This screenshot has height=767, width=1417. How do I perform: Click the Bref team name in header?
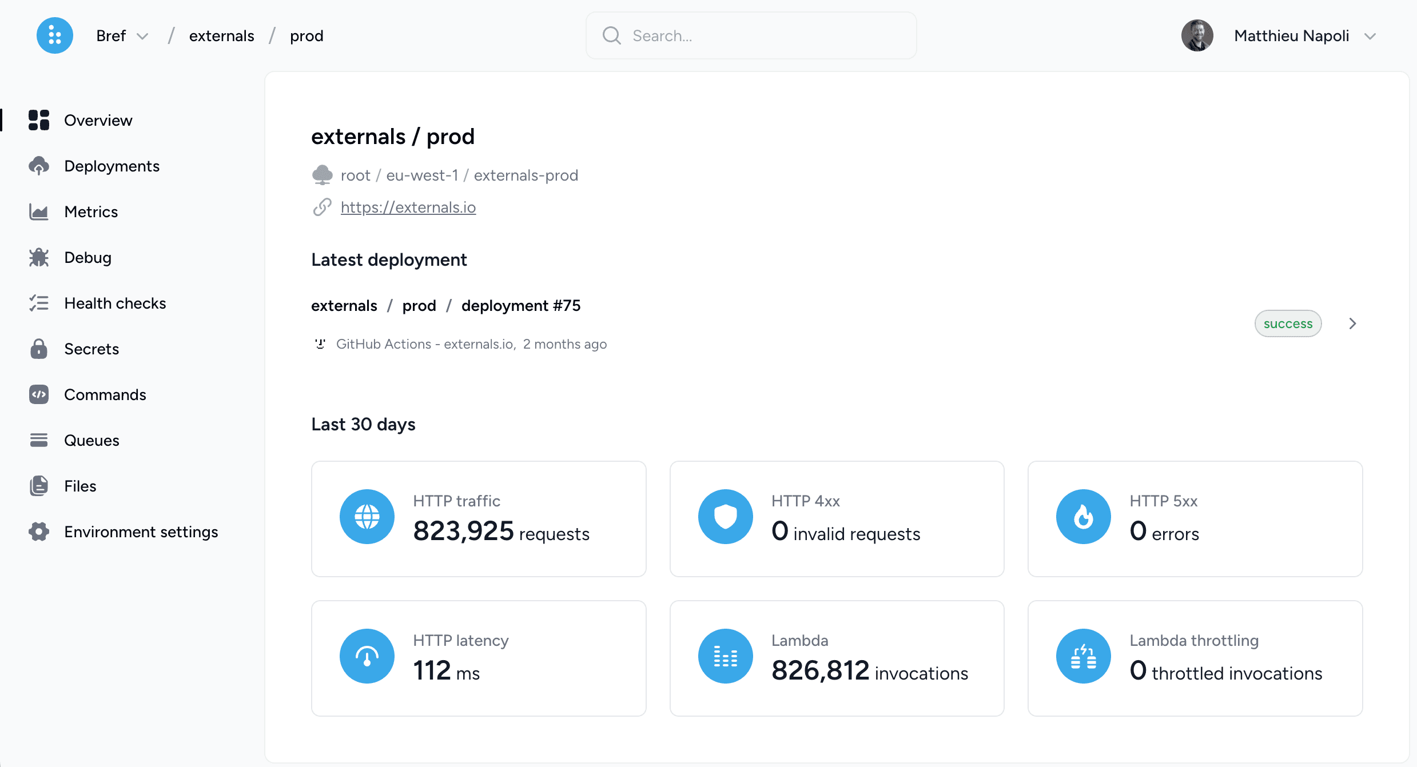click(111, 35)
